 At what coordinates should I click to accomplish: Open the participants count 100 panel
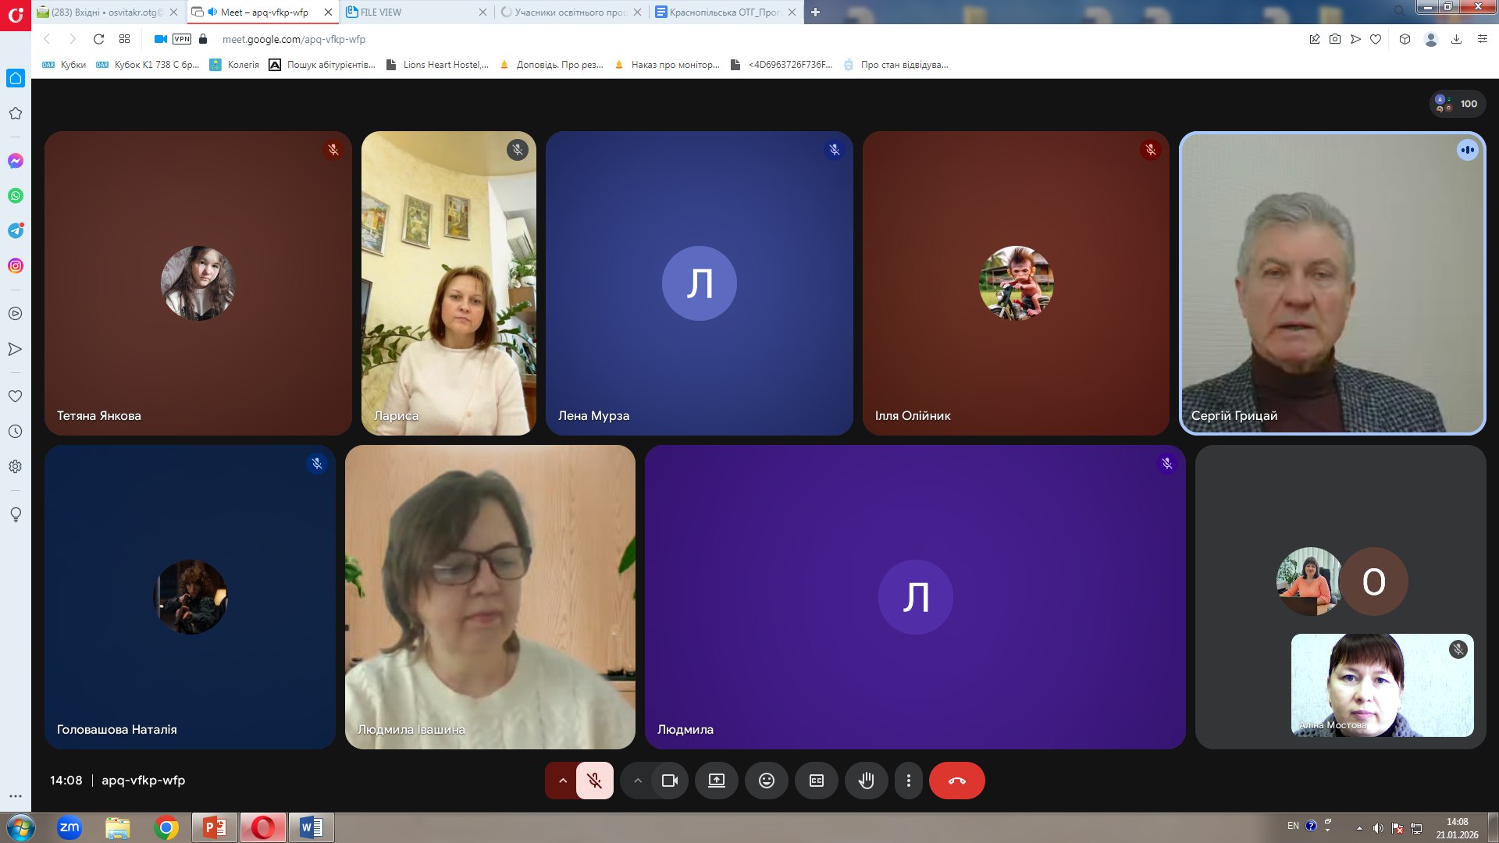(1457, 104)
